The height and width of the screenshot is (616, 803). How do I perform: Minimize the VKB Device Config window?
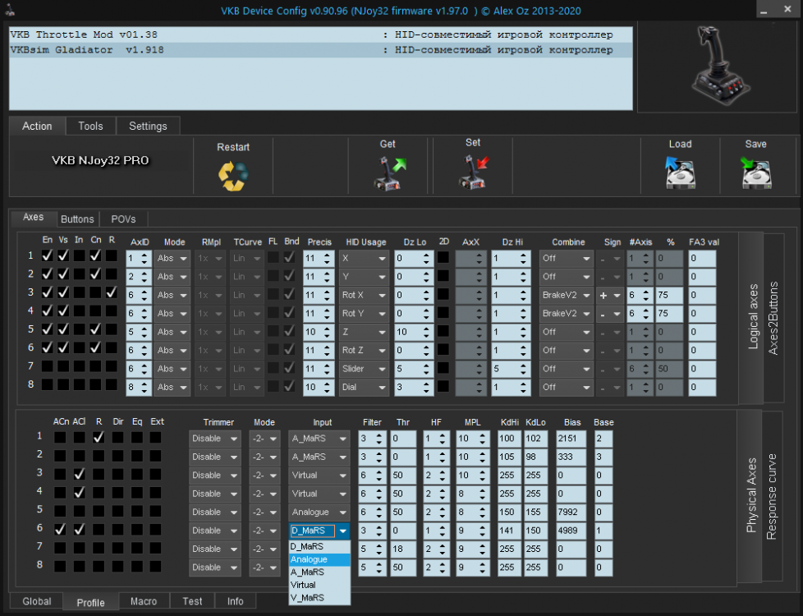[764, 10]
